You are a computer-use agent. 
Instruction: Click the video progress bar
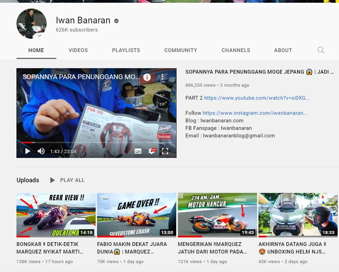pyautogui.click(x=96, y=143)
